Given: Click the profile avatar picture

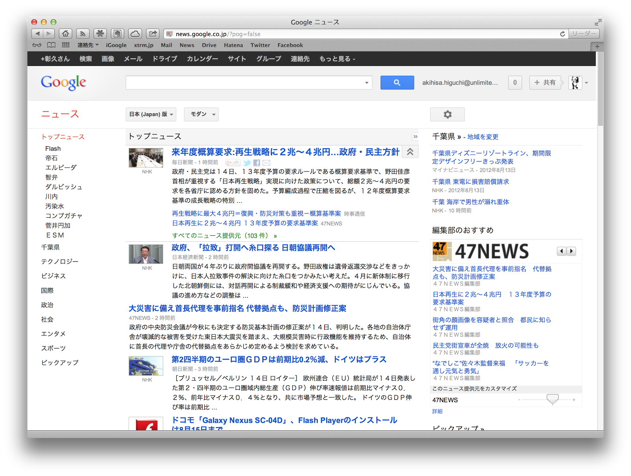Looking at the screenshot, I should click(575, 82).
